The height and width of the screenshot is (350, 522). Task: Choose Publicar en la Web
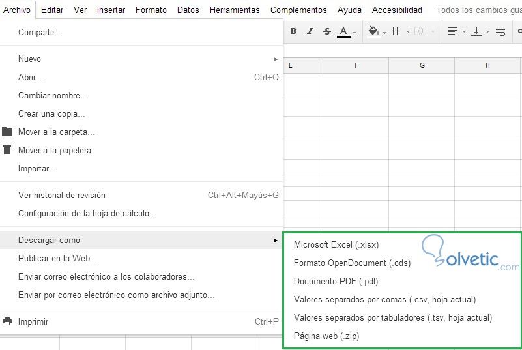(x=141, y=258)
